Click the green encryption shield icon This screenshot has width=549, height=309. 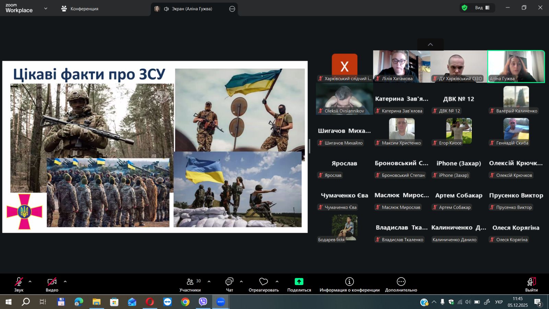click(465, 8)
